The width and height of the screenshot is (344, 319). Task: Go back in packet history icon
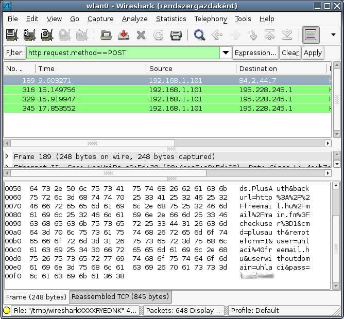(217, 35)
